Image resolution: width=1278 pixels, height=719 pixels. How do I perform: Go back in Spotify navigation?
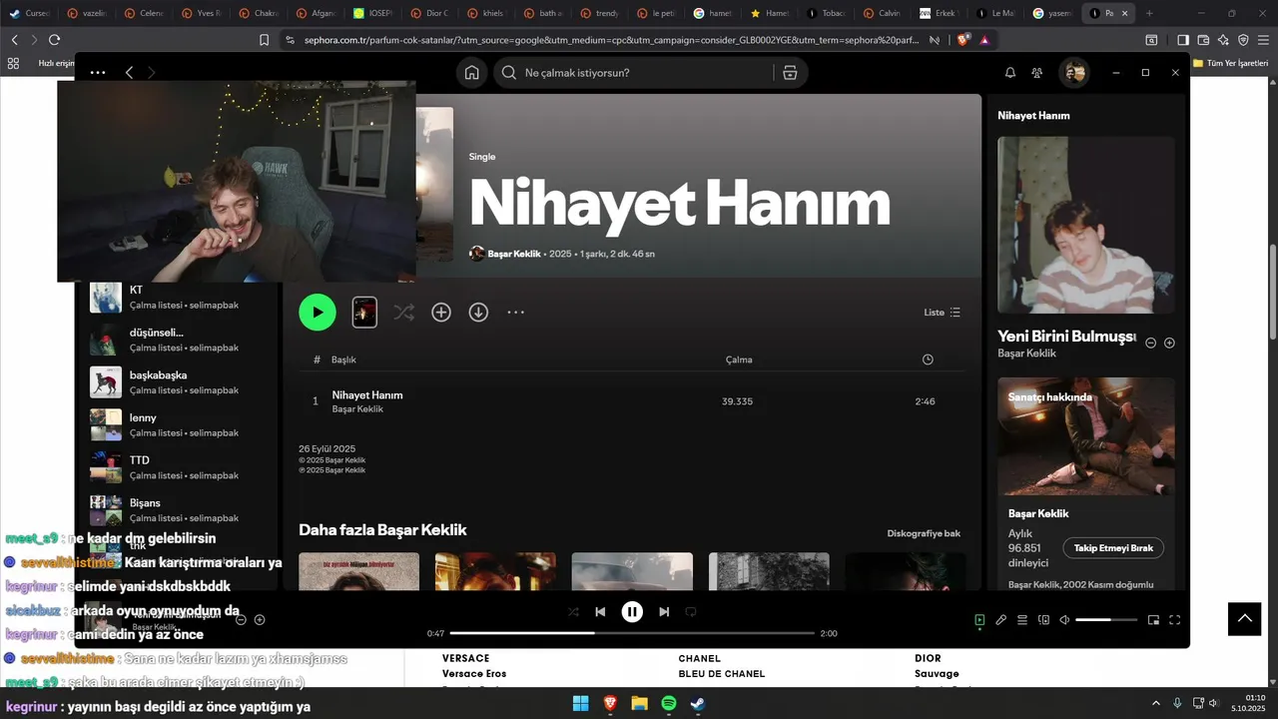coord(129,73)
